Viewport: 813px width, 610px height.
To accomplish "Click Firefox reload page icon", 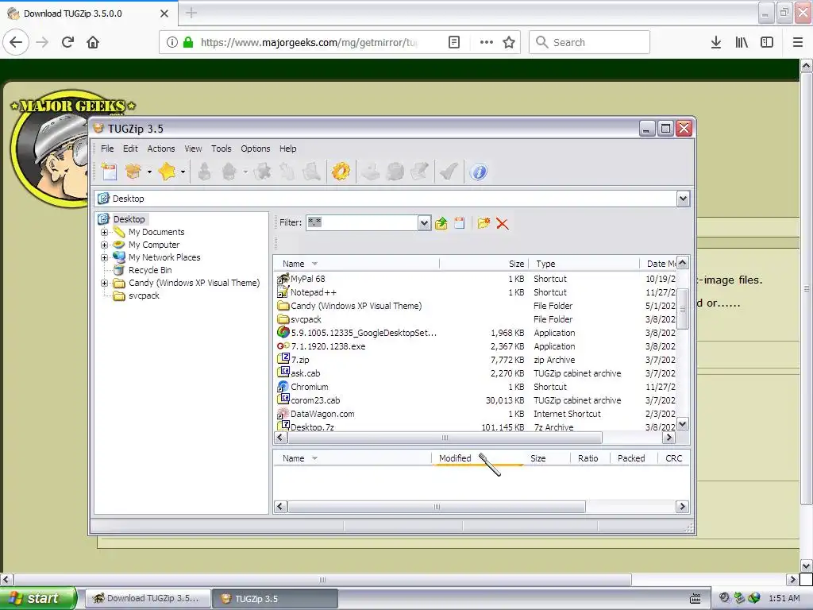I will 68,42.
